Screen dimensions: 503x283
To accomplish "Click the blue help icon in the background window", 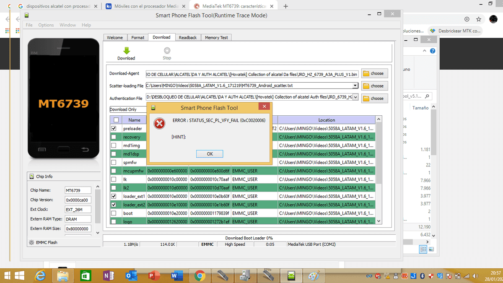I will pyautogui.click(x=433, y=51).
